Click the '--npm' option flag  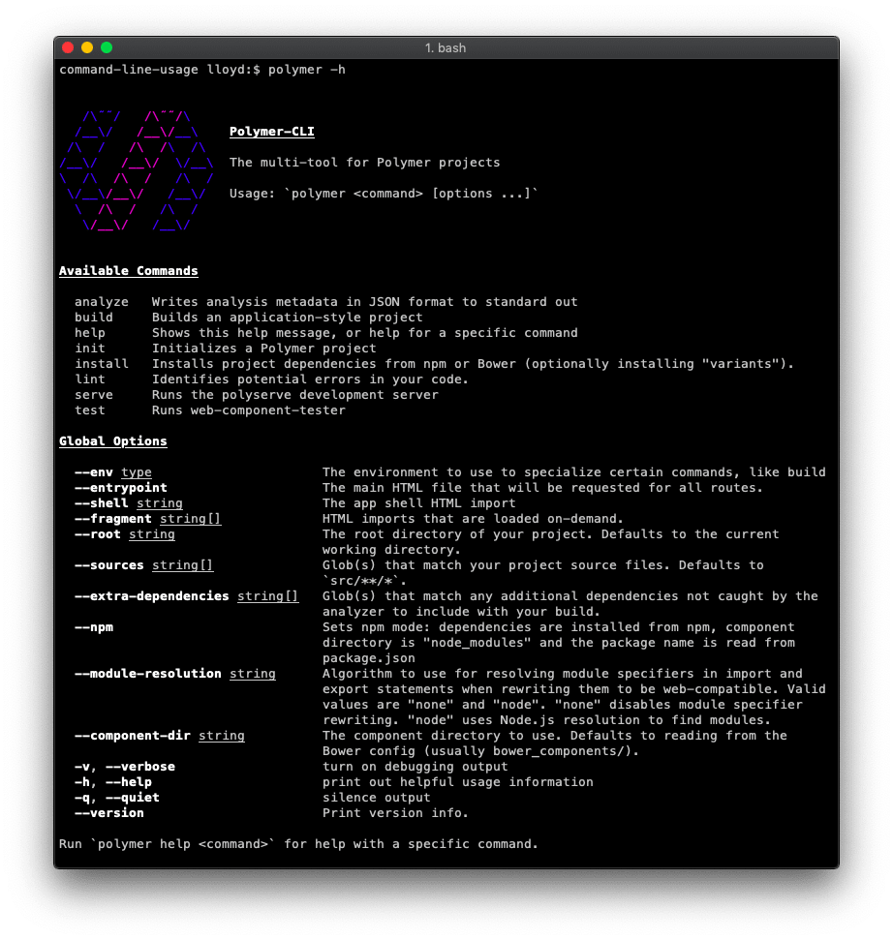pyautogui.click(x=94, y=627)
